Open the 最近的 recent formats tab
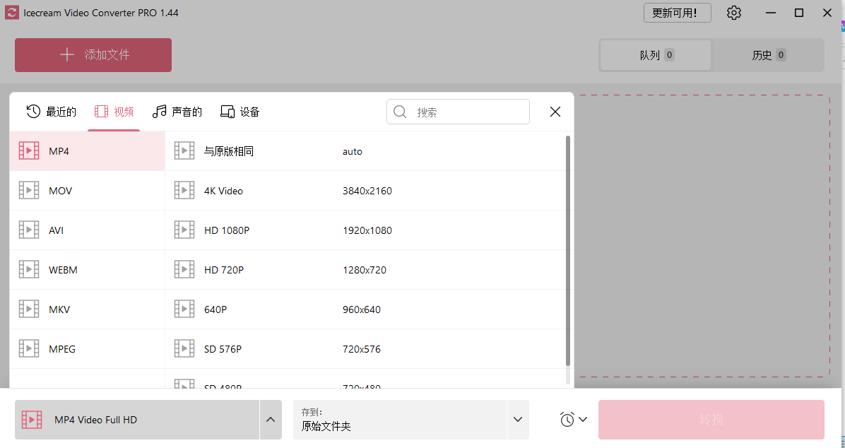 (52, 112)
